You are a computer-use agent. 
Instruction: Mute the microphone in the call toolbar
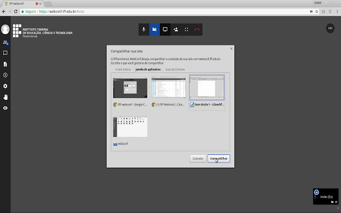click(x=144, y=29)
